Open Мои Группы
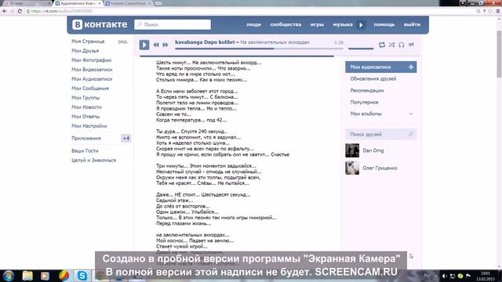 click(85, 98)
